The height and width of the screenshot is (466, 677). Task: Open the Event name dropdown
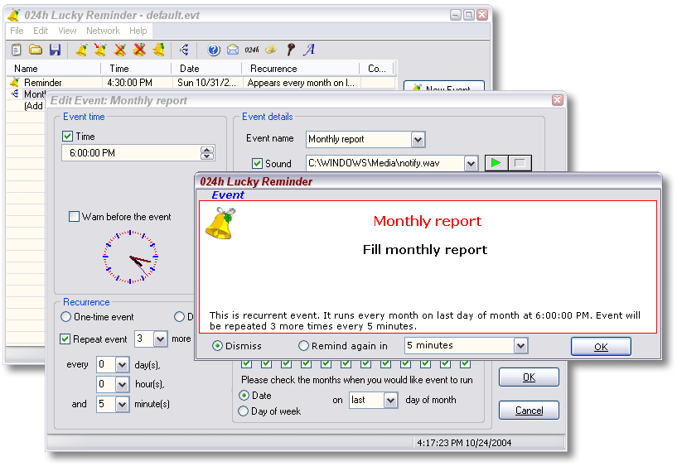pyautogui.click(x=418, y=139)
